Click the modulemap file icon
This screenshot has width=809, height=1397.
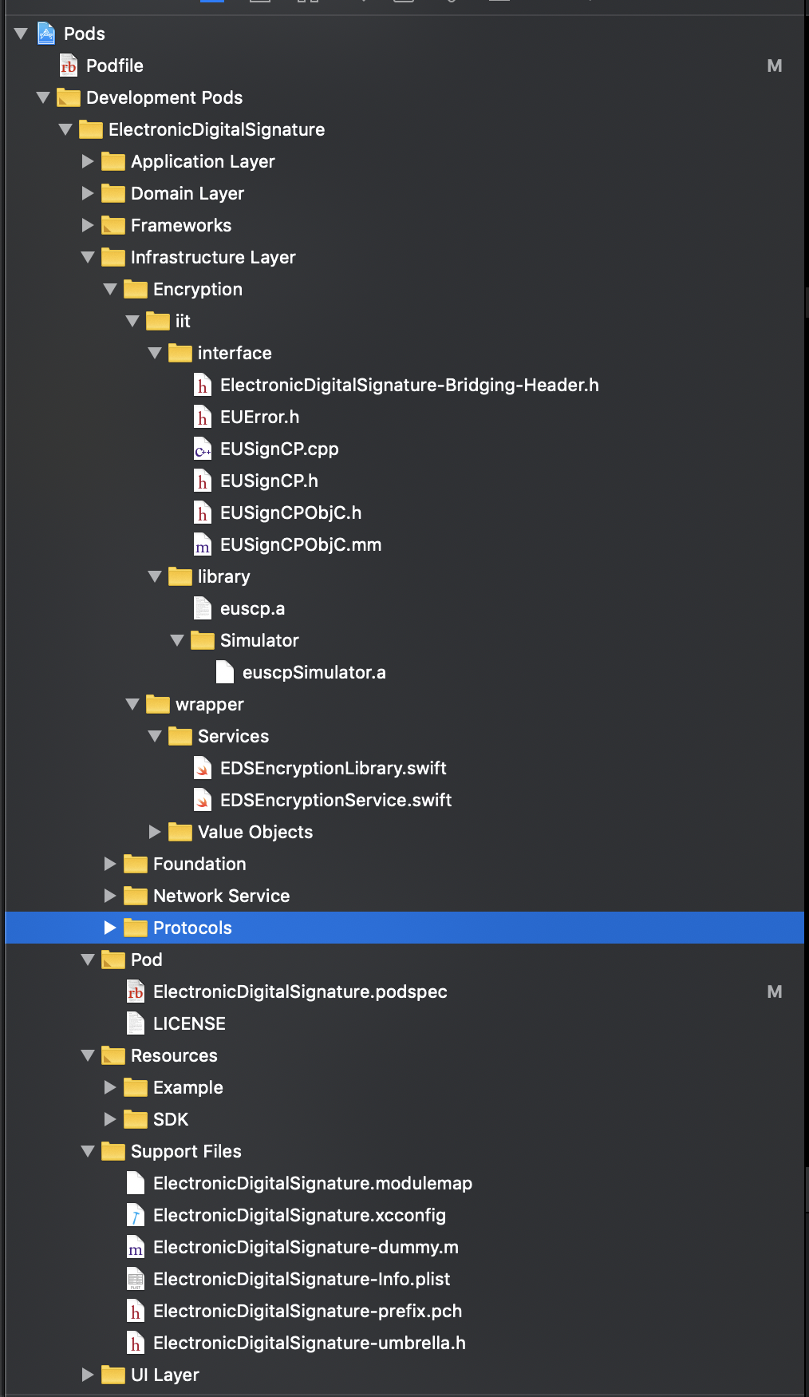(x=136, y=1183)
